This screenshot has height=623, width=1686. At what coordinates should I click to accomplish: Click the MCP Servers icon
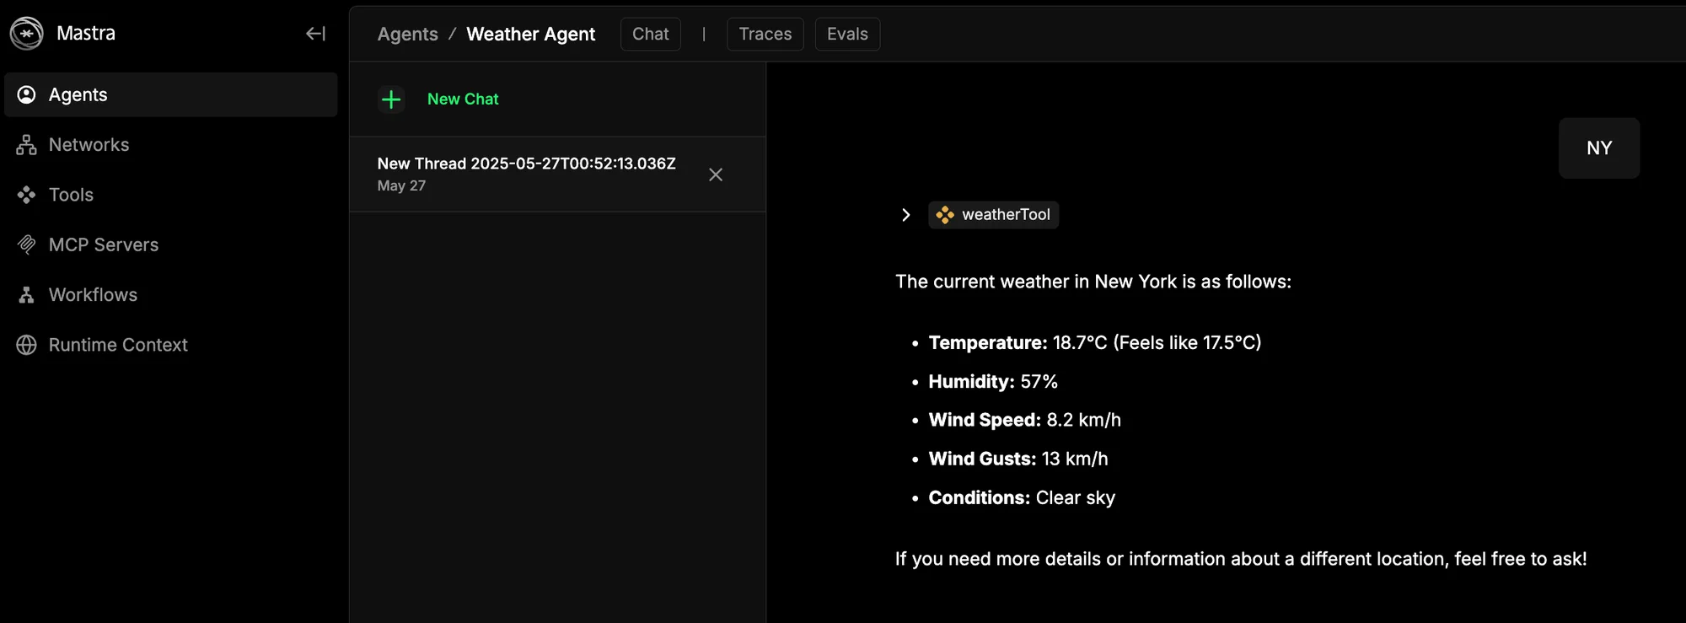[26, 244]
